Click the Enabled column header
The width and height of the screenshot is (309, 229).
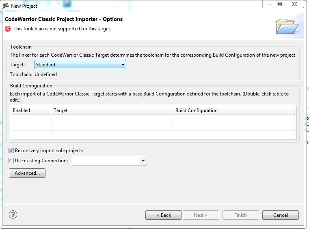pos(30,110)
